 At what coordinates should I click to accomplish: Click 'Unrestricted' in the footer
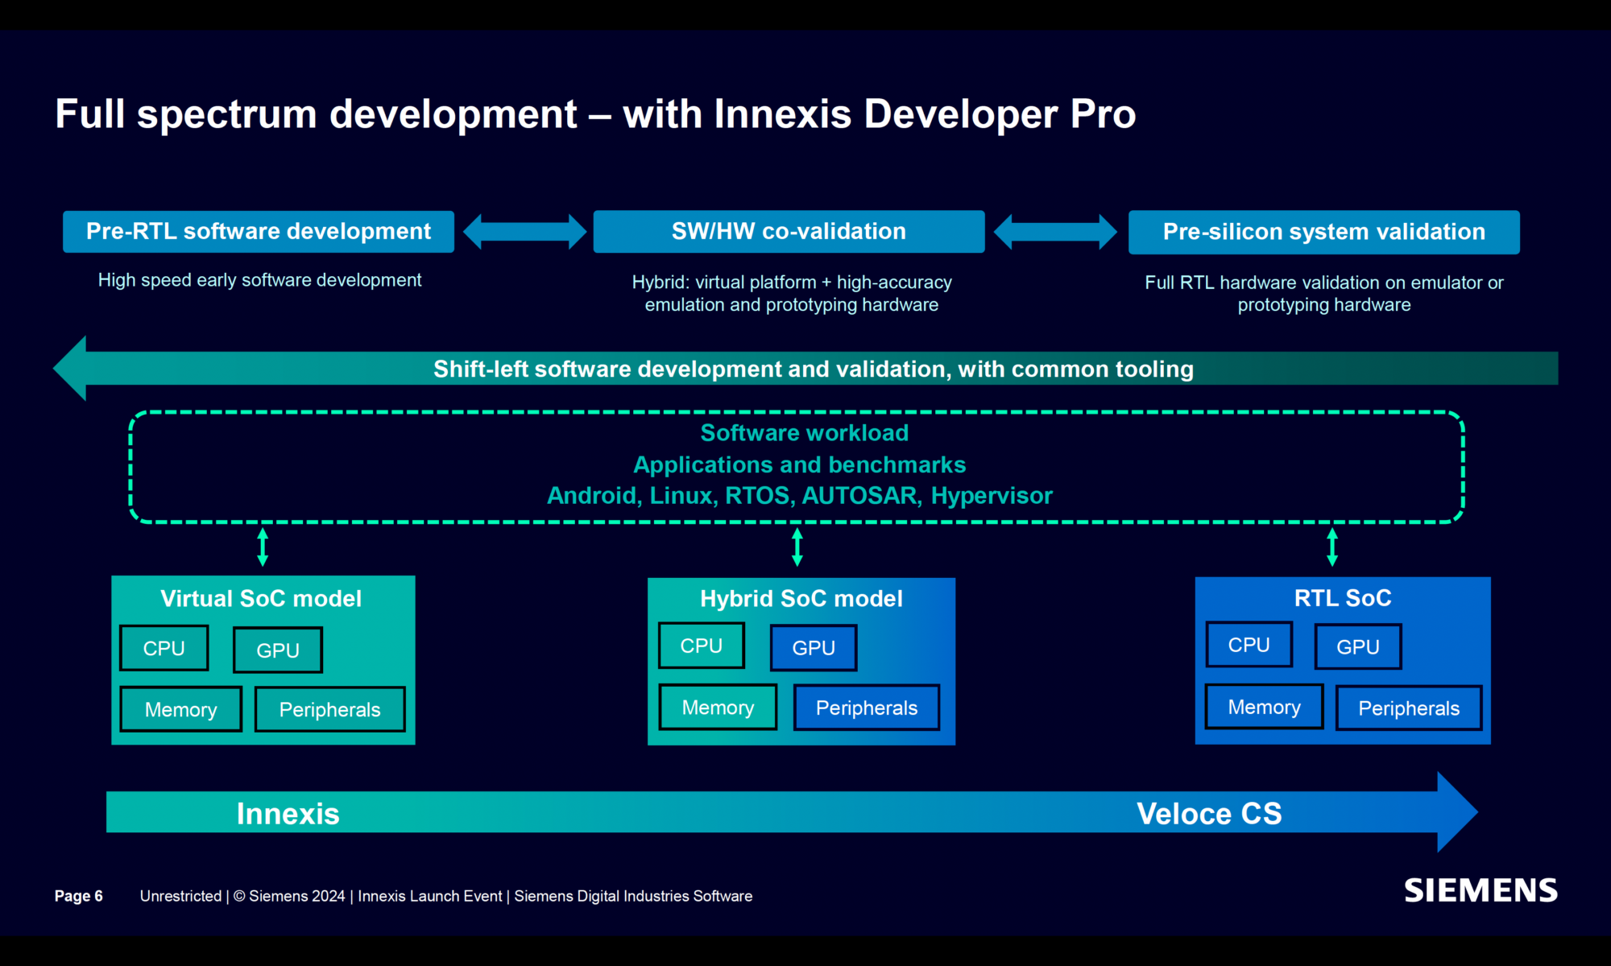point(180,896)
